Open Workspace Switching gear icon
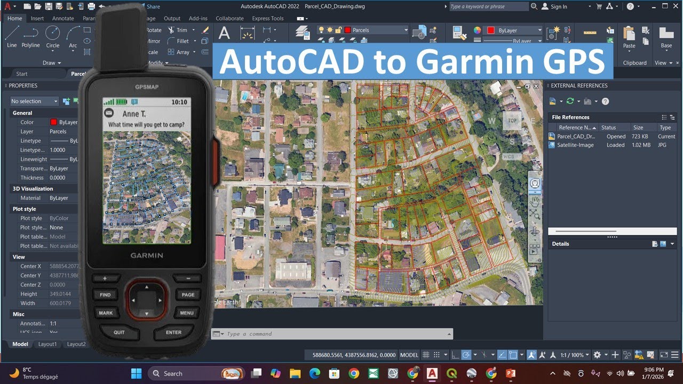Screen dimensions: 683x384 point(597,355)
